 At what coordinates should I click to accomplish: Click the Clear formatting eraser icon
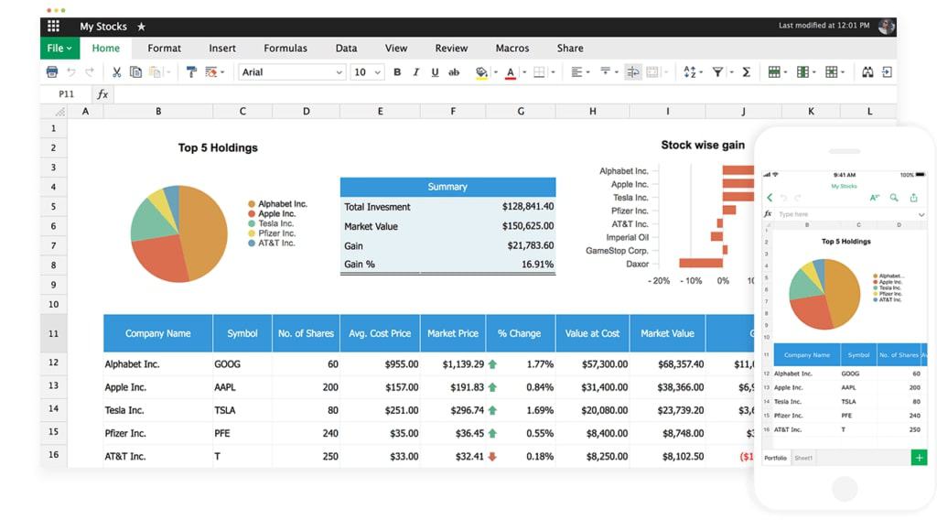click(x=211, y=72)
